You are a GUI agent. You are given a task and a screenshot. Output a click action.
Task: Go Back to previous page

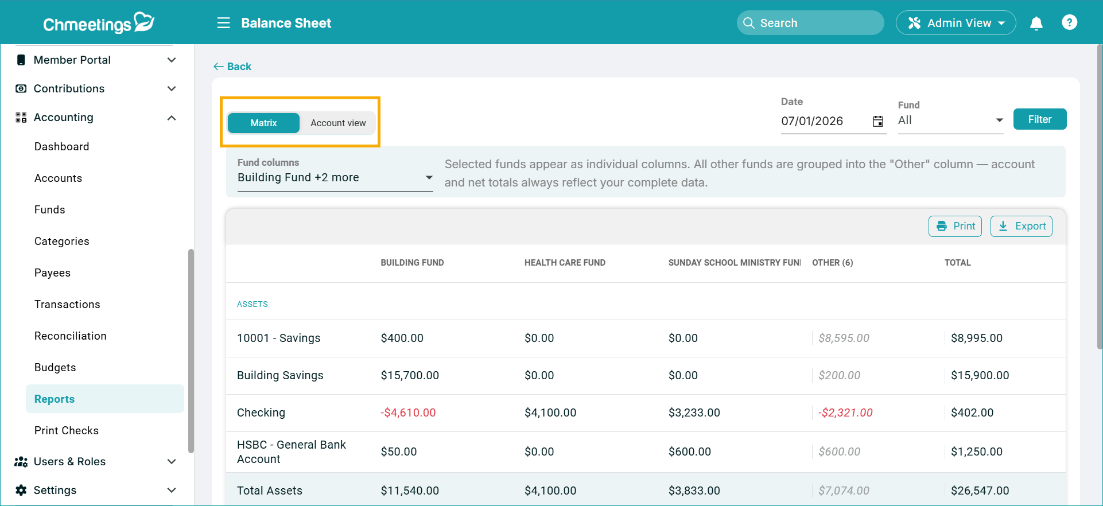(232, 67)
